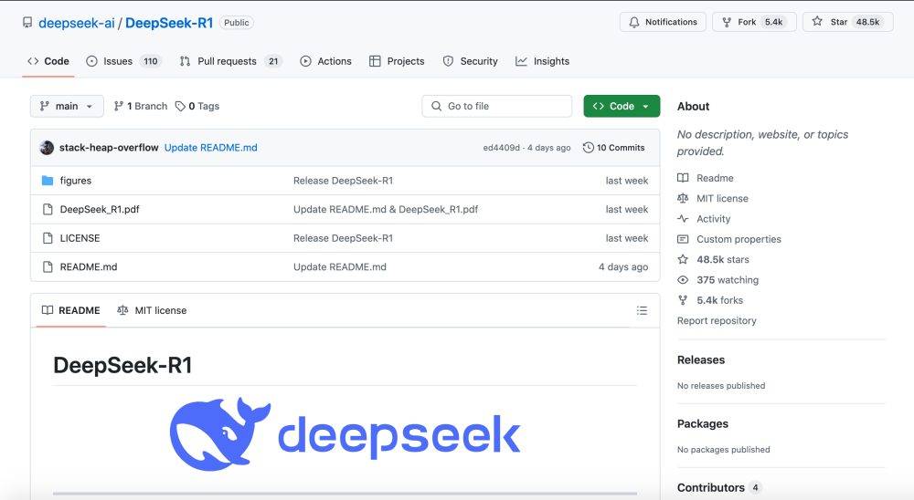Open the deepseek-ai organization link
The height and width of the screenshot is (500, 914).
[77, 23]
